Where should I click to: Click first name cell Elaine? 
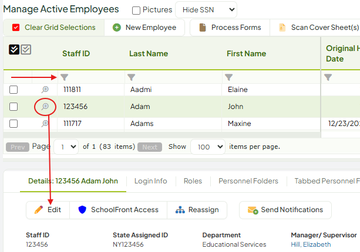pyautogui.click(x=238, y=90)
